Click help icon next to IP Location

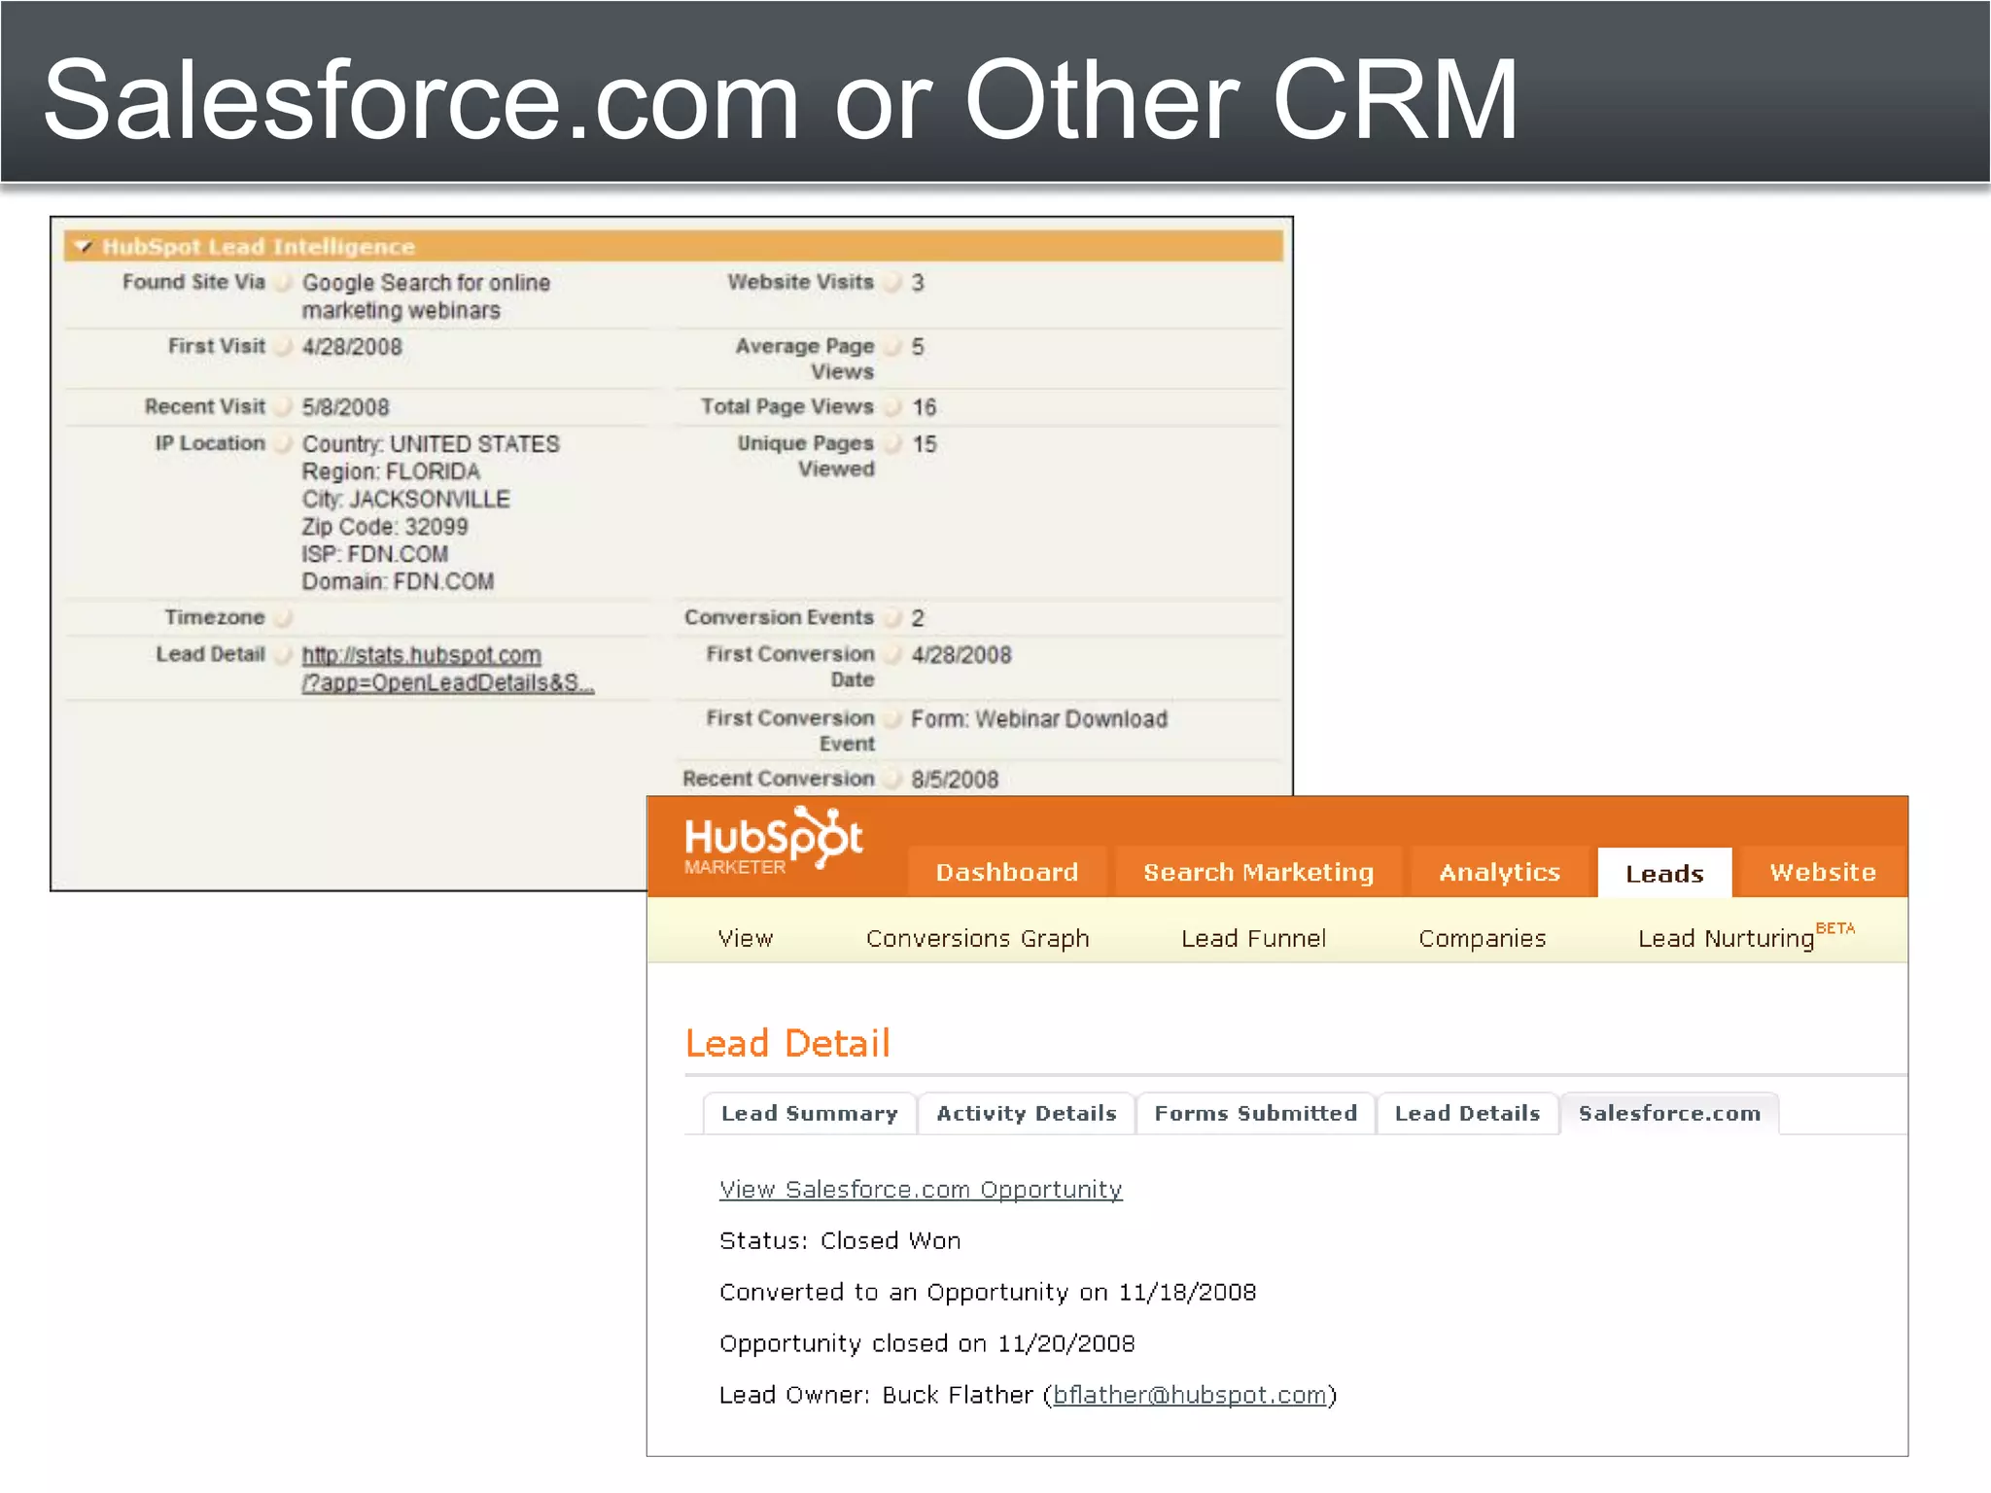point(283,443)
